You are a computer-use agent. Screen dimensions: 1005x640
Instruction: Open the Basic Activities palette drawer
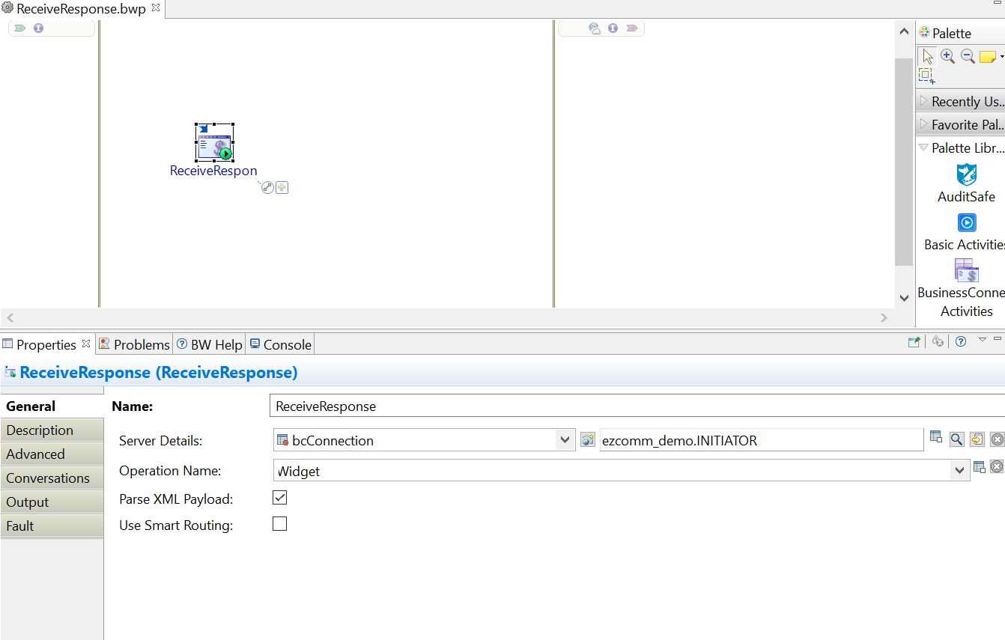tap(965, 232)
